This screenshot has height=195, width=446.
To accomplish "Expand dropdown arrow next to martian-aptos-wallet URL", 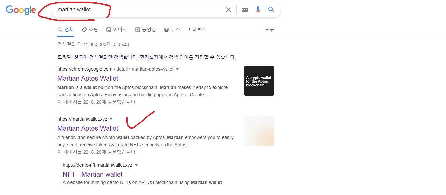I will click(x=177, y=69).
